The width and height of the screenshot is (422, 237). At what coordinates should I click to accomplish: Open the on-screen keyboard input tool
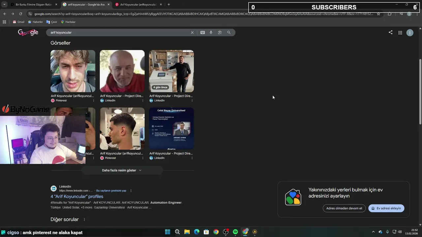(x=202, y=33)
